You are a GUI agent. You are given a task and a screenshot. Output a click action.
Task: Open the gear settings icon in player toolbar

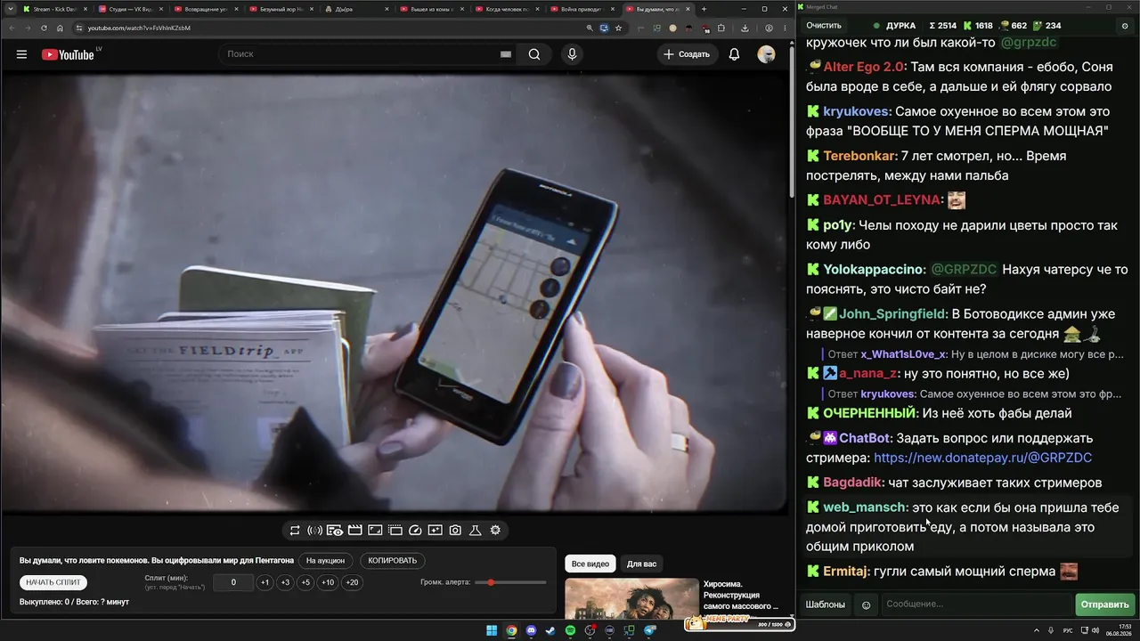pos(495,531)
